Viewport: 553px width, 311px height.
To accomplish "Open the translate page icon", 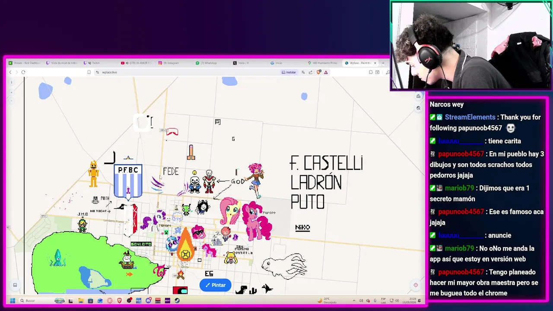I will (x=303, y=72).
